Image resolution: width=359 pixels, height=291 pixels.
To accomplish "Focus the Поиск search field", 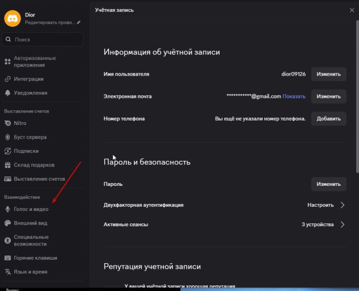I will 43,39.
